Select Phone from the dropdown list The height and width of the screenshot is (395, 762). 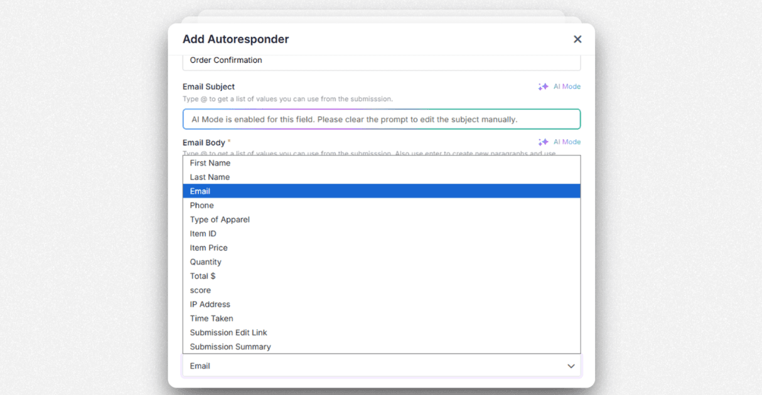pos(382,205)
